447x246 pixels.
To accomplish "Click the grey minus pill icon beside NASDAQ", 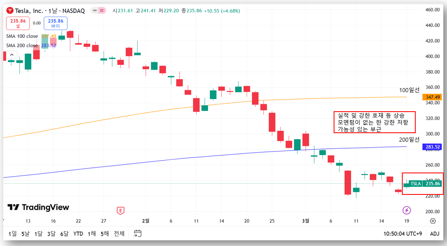I will (x=95, y=11).
